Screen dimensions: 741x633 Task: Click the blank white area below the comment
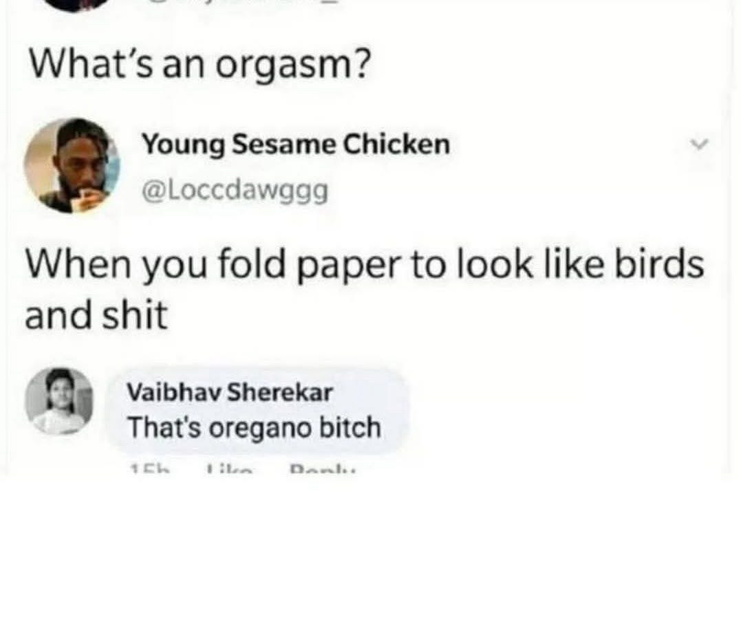370,553
